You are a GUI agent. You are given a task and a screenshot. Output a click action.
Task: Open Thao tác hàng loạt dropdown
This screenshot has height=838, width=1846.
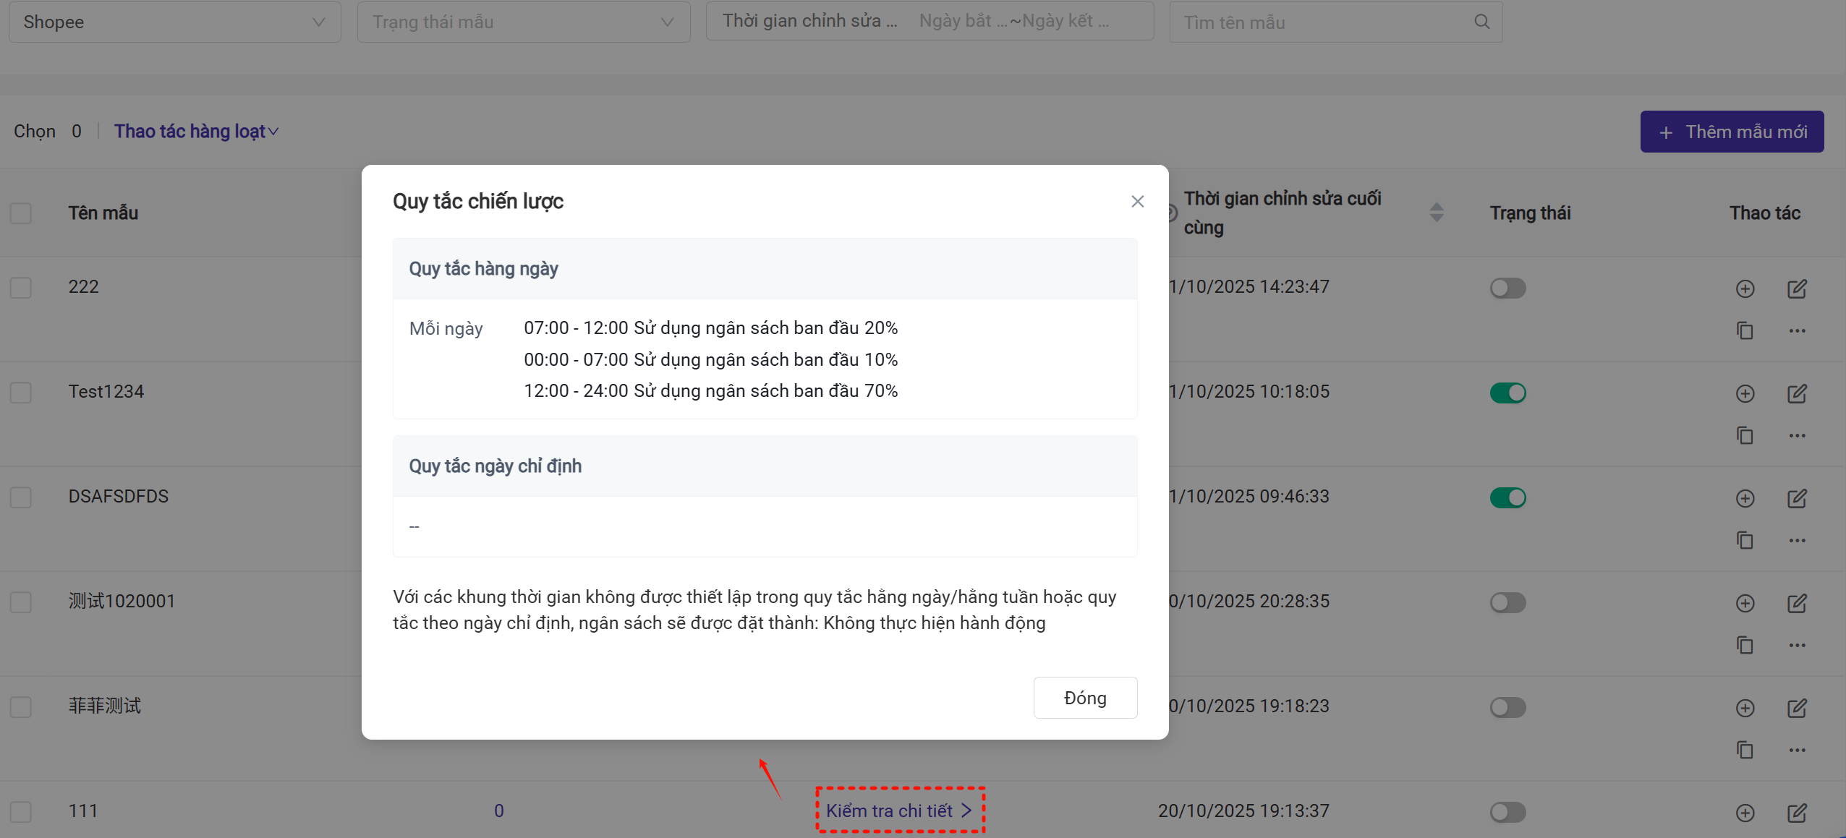196,131
